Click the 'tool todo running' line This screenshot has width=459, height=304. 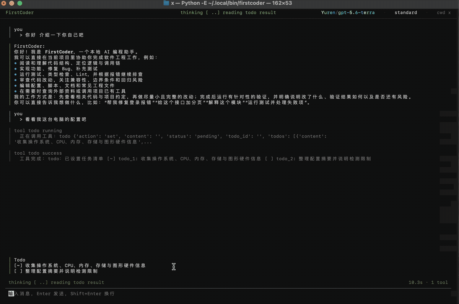coord(38,131)
